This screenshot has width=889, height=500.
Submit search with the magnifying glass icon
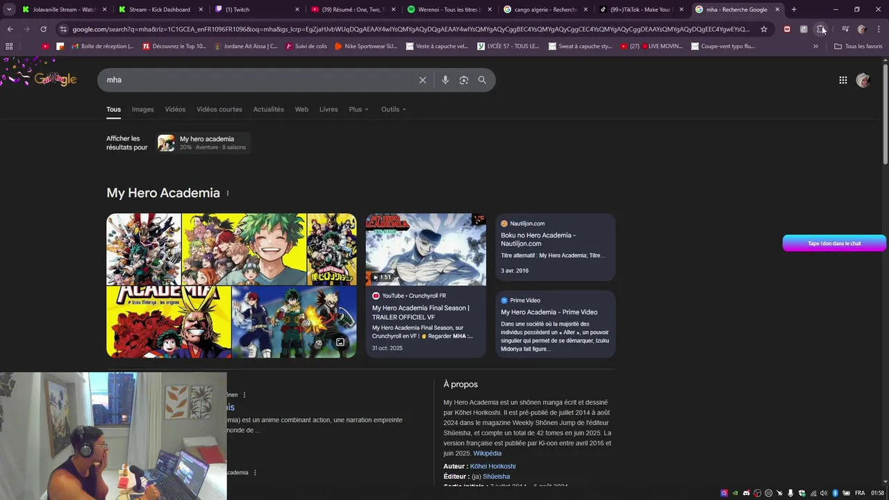coord(482,80)
